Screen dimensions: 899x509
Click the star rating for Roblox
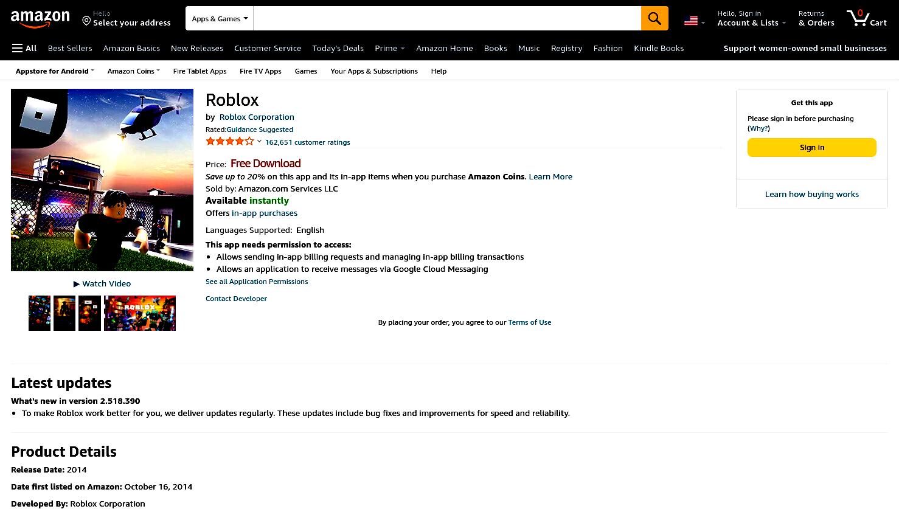point(229,142)
